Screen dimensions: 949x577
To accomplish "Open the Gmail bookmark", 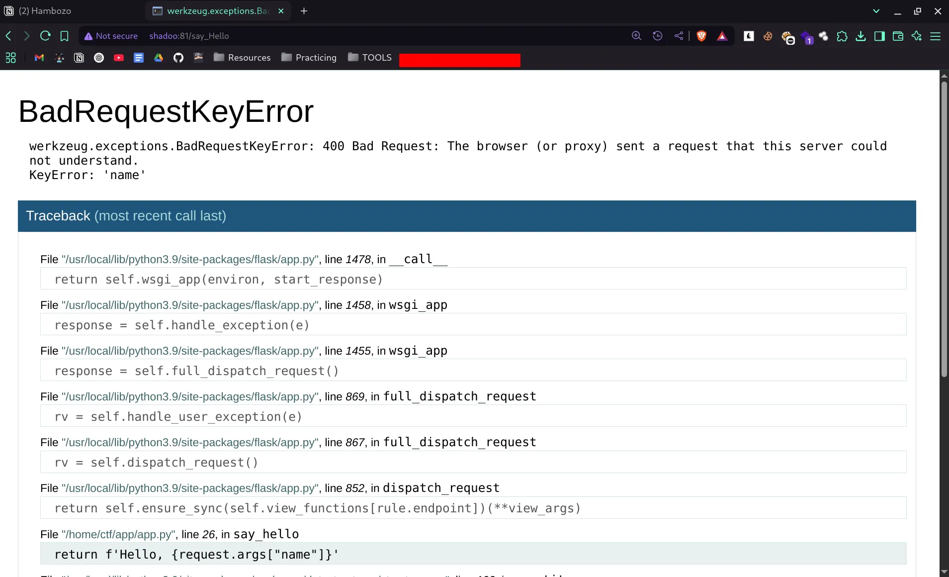I will pyautogui.click(x=39, y=58).
